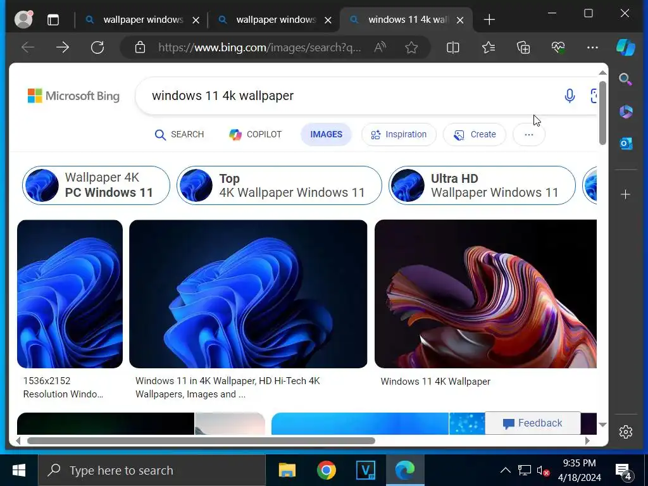648x486 pixels.
Task: Click the horizontal scrollbar thumb
Action: (x=201, y=441)
